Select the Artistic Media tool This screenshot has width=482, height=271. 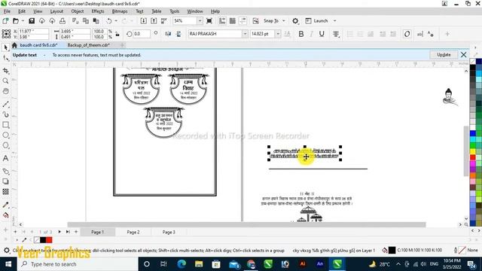coord(5,114)
